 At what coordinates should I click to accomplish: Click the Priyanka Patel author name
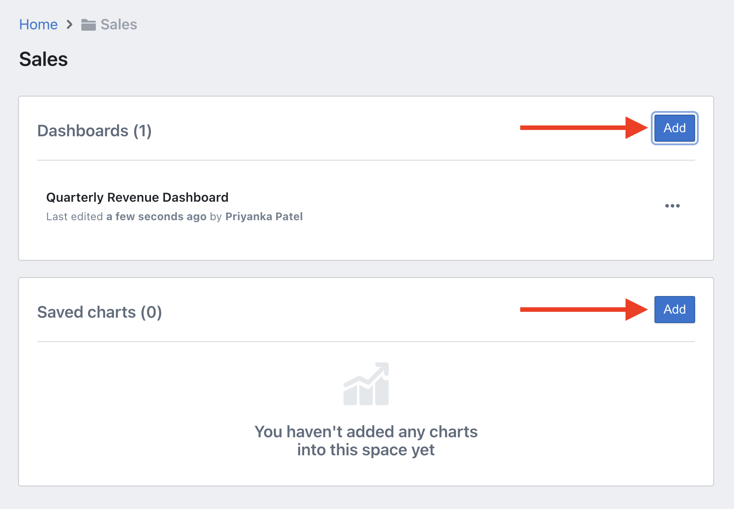pos(264,217)
